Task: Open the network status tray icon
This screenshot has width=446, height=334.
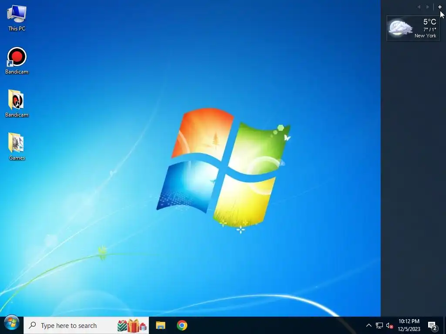Action: click(379, 325)
